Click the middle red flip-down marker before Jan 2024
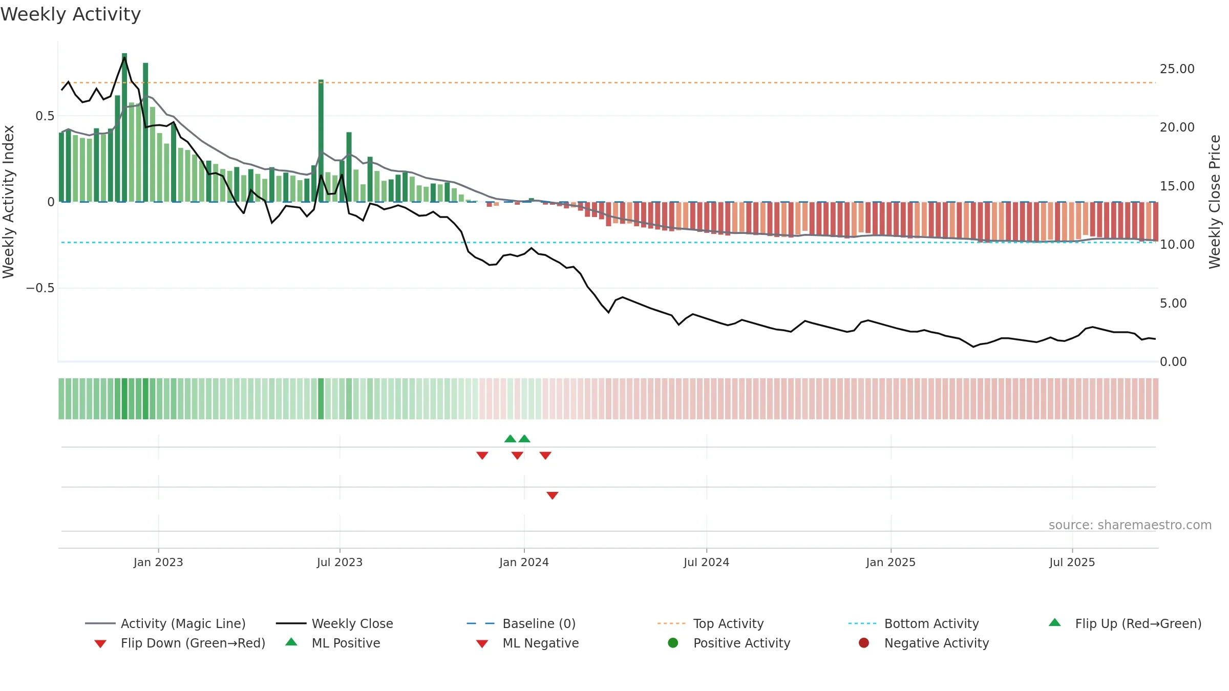 click(x=517, y=456)
